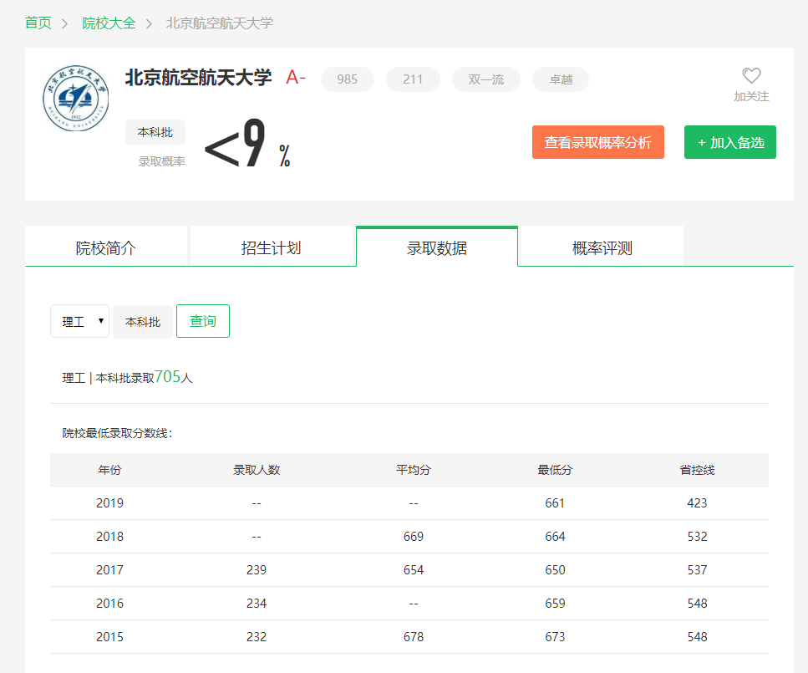Screen dimensions: 808x673
Task: Click 2015 minimum score 673
Action: coord(555,637)
